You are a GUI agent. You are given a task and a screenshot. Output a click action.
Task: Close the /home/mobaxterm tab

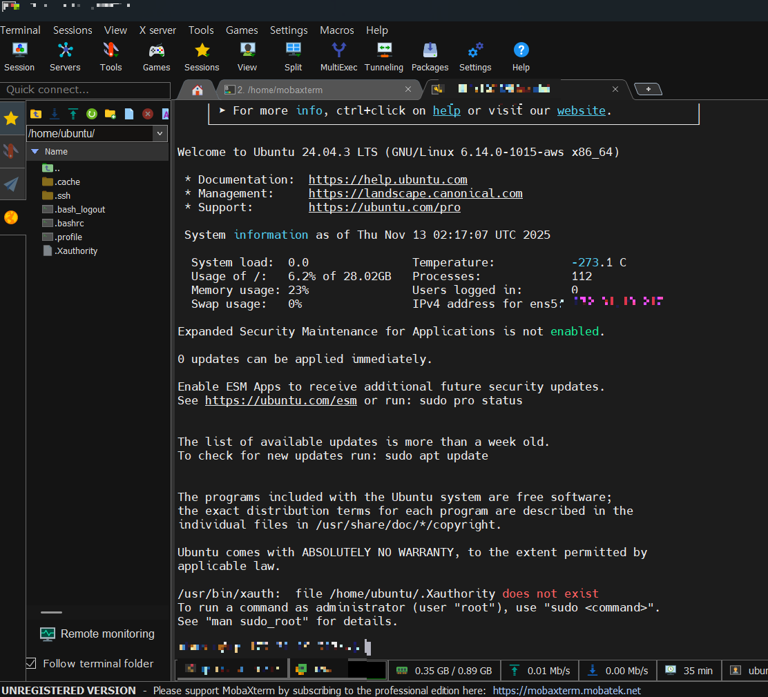[408, 89]
